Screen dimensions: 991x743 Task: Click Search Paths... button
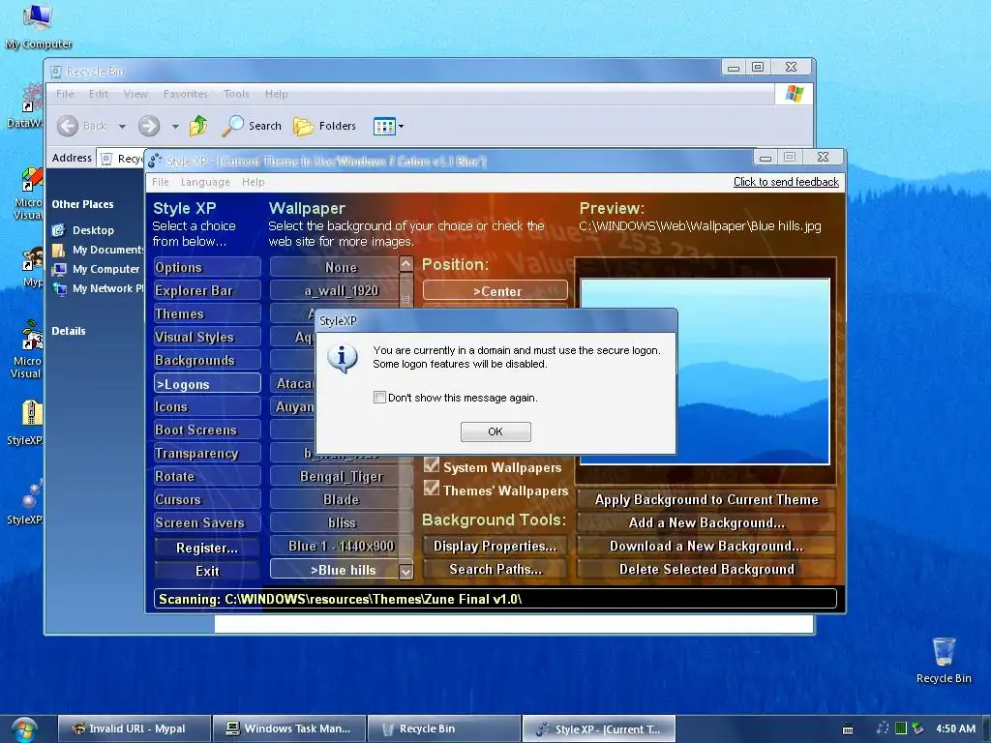pos(495,569)
